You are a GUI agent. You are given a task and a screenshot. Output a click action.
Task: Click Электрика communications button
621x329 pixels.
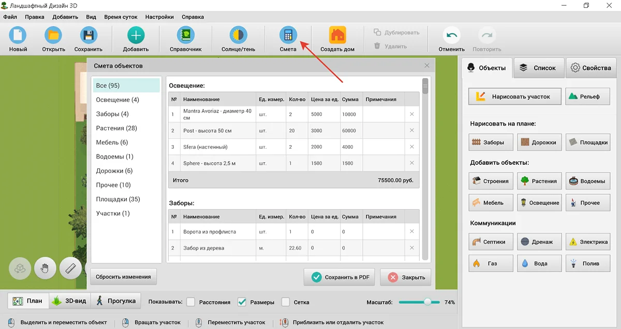point(587,241)
